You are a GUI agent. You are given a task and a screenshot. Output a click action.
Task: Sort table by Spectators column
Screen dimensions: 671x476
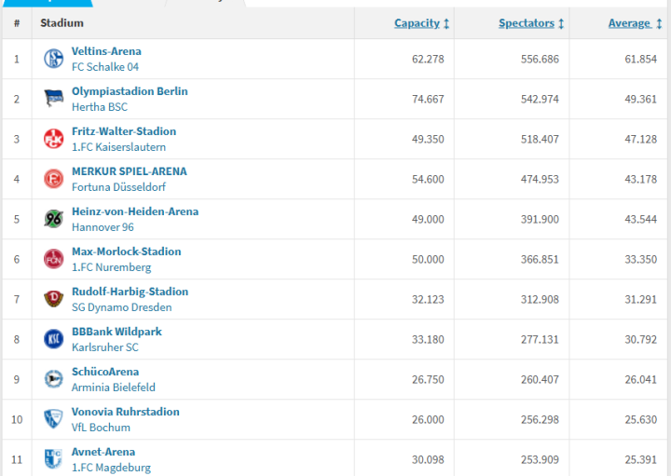[531, 23]
